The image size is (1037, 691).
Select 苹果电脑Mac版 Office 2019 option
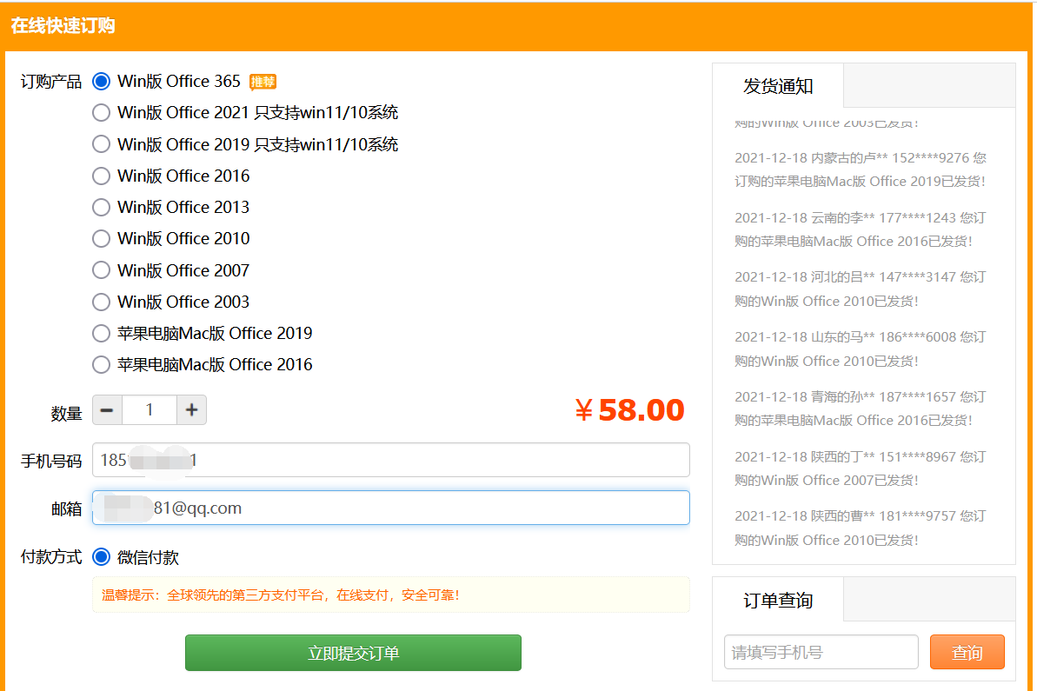[101, 333]
